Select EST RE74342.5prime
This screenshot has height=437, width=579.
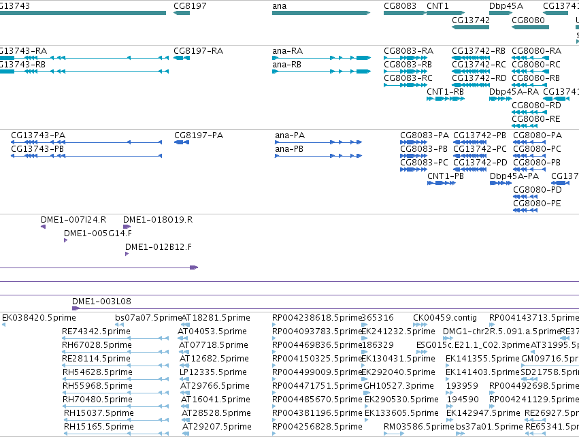[116, 338]
